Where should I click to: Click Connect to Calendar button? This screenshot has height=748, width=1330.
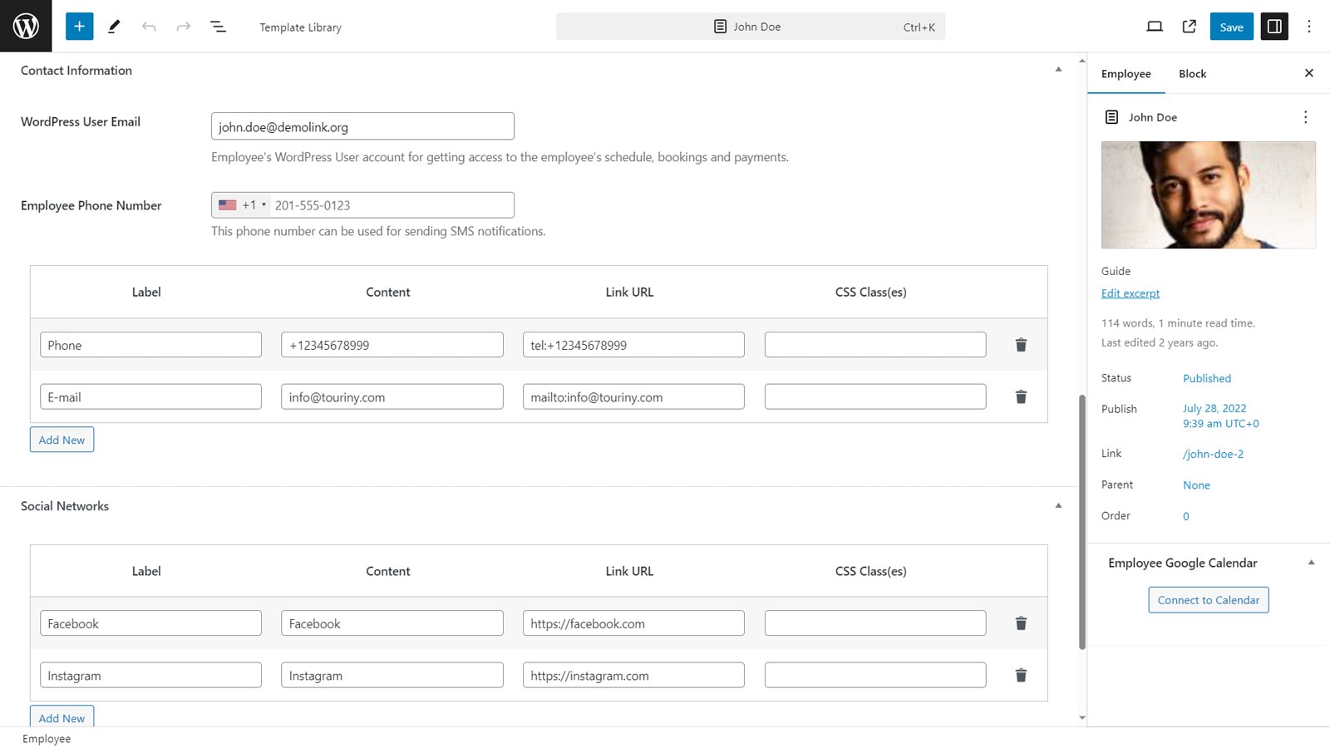point(1208,600)
